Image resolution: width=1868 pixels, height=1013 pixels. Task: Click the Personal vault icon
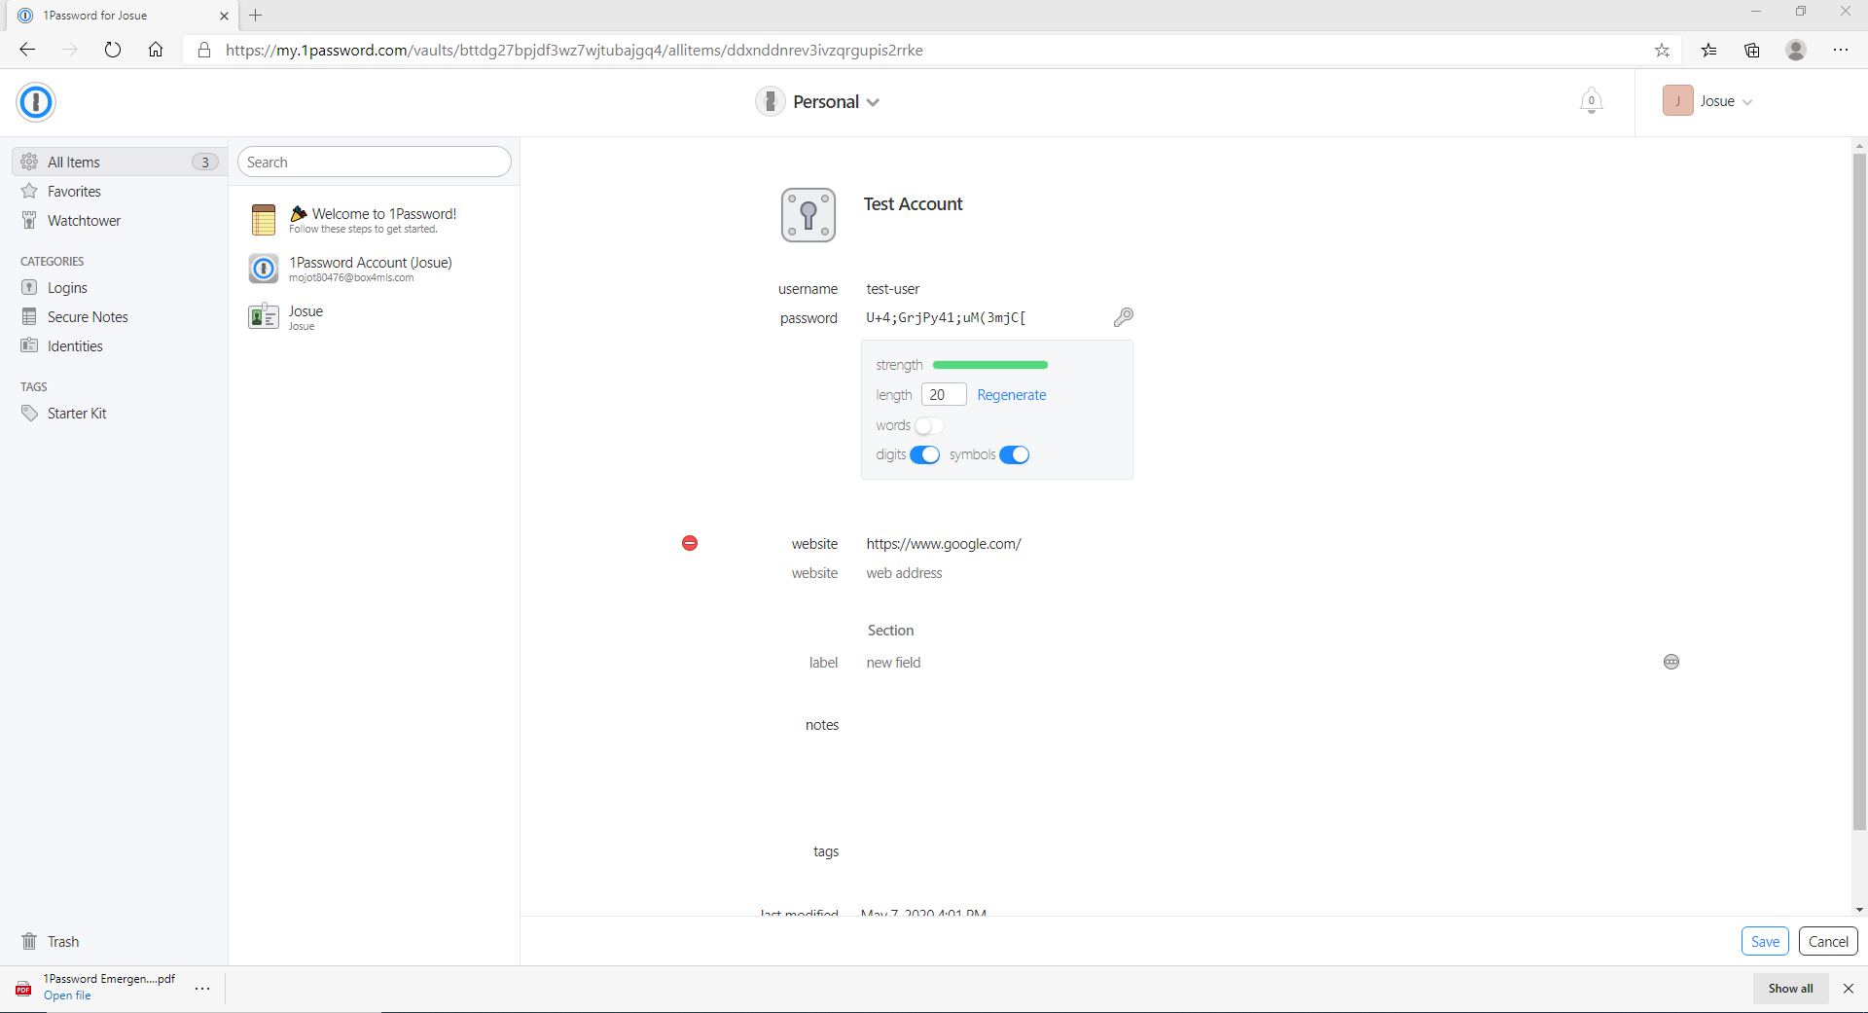771,101
